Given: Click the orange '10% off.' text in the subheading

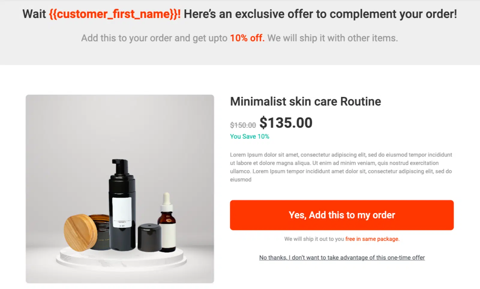Looking at the screenshot, I should point(247,38).
